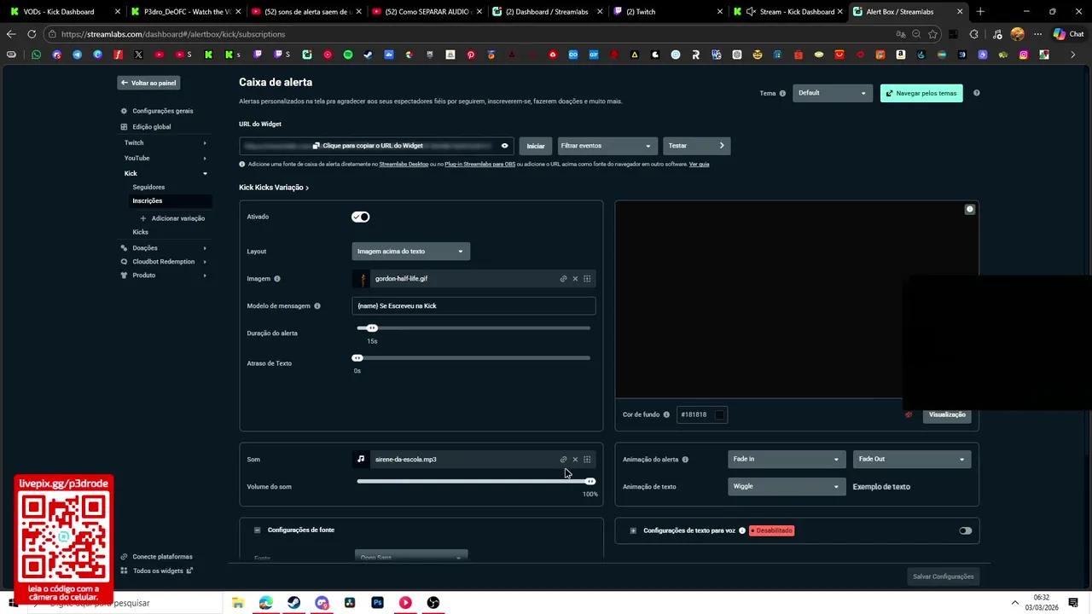Copy link of sirene-da-escola.mp3 sound
Screen dimensions: 1092x614
coord(563,460)
